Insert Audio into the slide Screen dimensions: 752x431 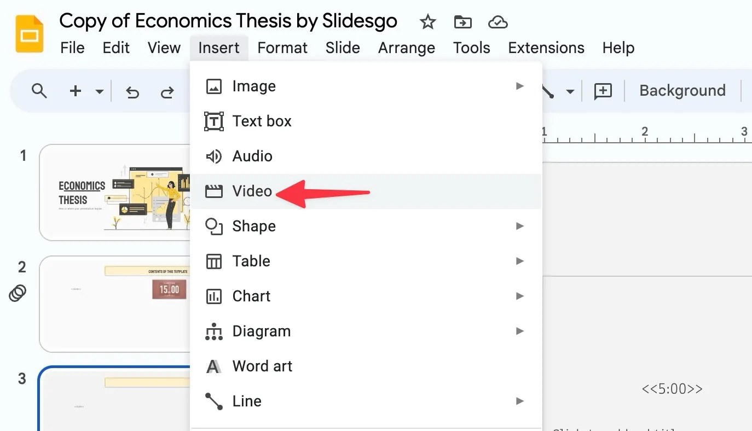(x=252, y=156)
